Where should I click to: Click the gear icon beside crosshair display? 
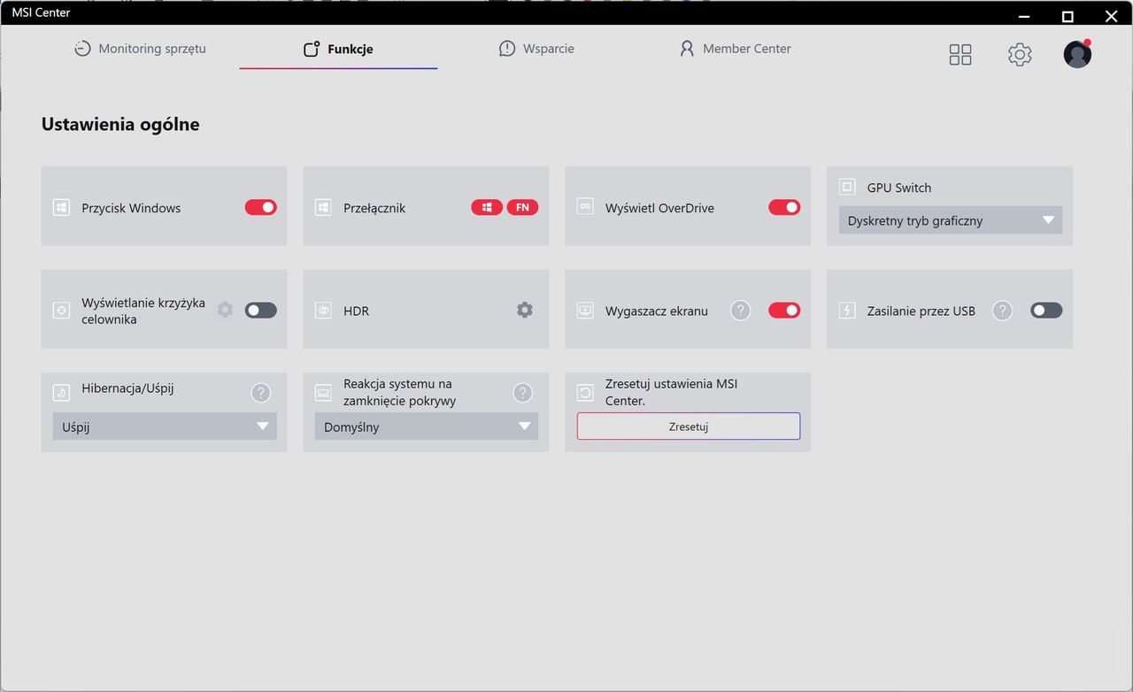(x=225, y=310)
